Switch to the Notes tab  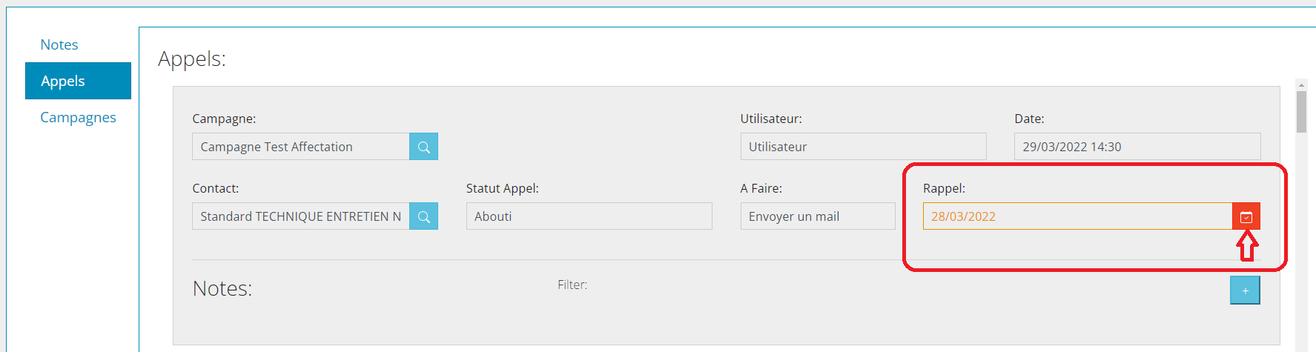(59, 44)
